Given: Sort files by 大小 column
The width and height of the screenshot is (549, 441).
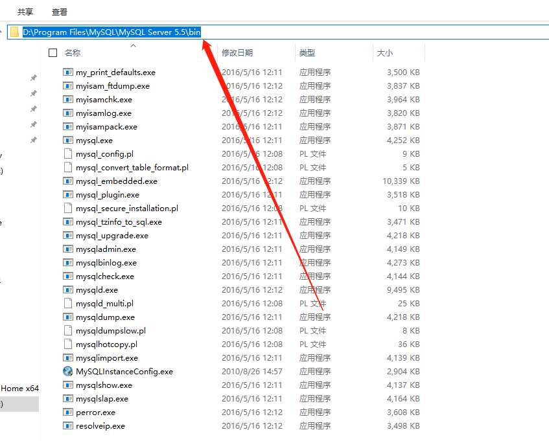Looking at the screenshot, I should [x=385, y=53].
